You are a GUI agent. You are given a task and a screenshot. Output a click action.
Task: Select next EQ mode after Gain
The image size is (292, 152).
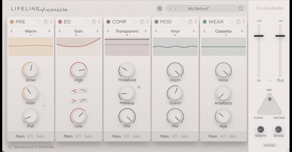(97, 31)
